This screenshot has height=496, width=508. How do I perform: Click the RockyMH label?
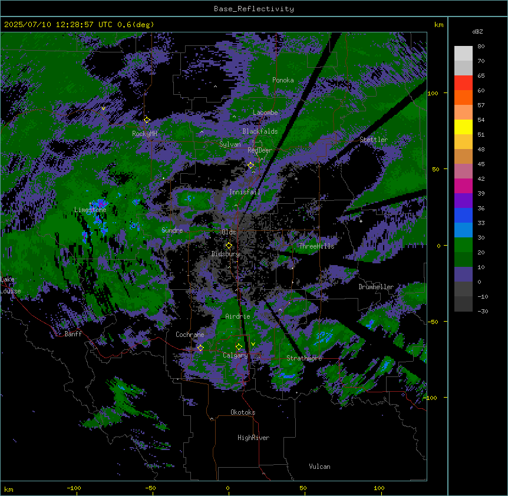[144, 134]
